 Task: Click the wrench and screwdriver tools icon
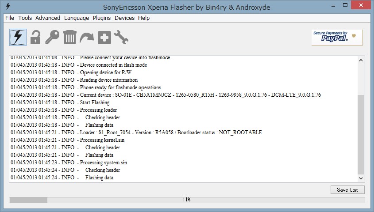121,37
